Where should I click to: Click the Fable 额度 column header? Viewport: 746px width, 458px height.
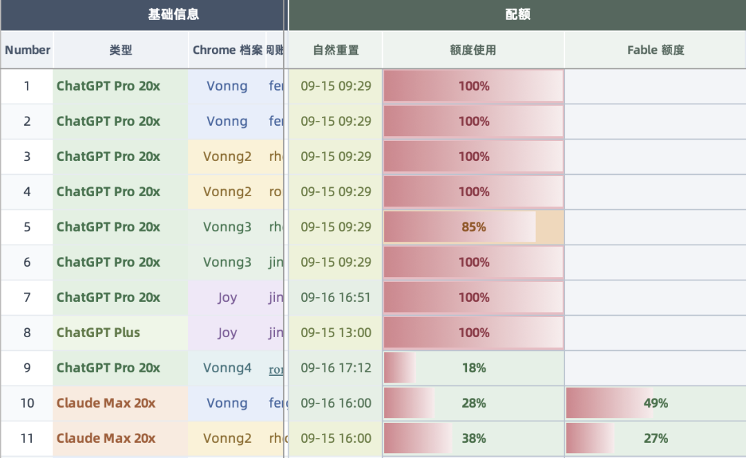[x=655, y=50]
